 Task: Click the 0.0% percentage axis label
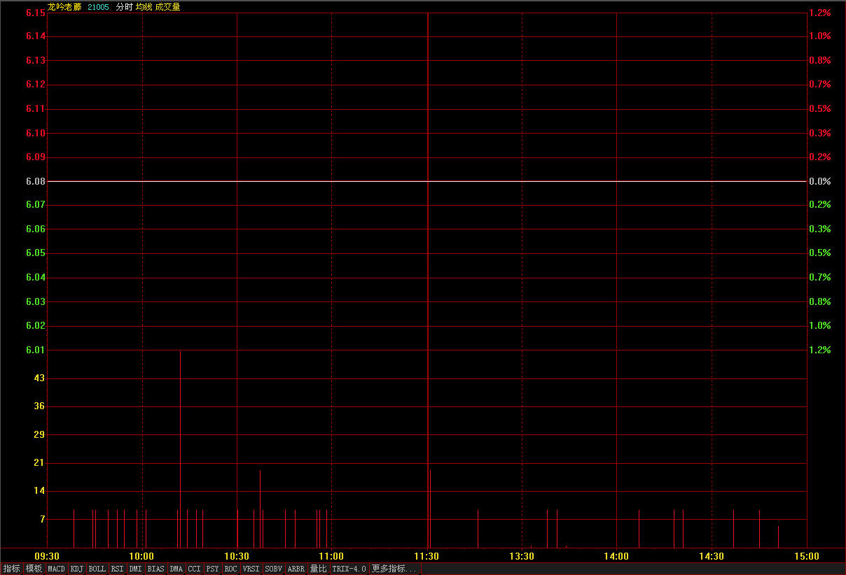click(819, 181)
